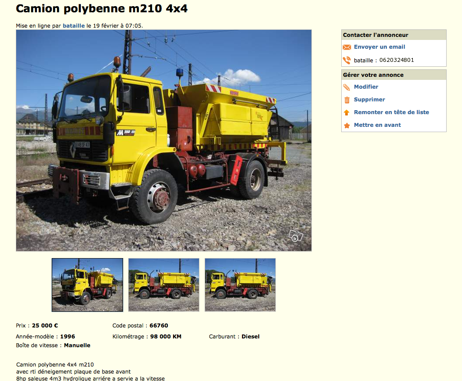Click the orange envelope email icon
Viewport: 462px width, 381px height.
click(347, 47)
